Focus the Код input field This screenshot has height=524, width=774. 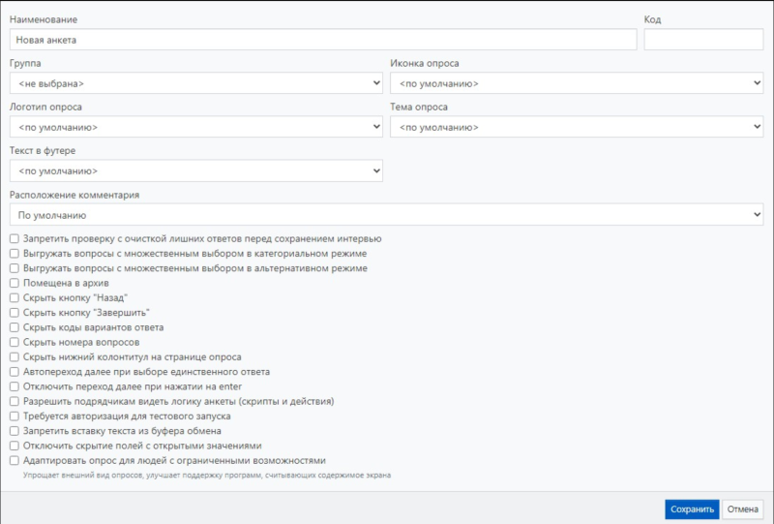click(703, 40)
